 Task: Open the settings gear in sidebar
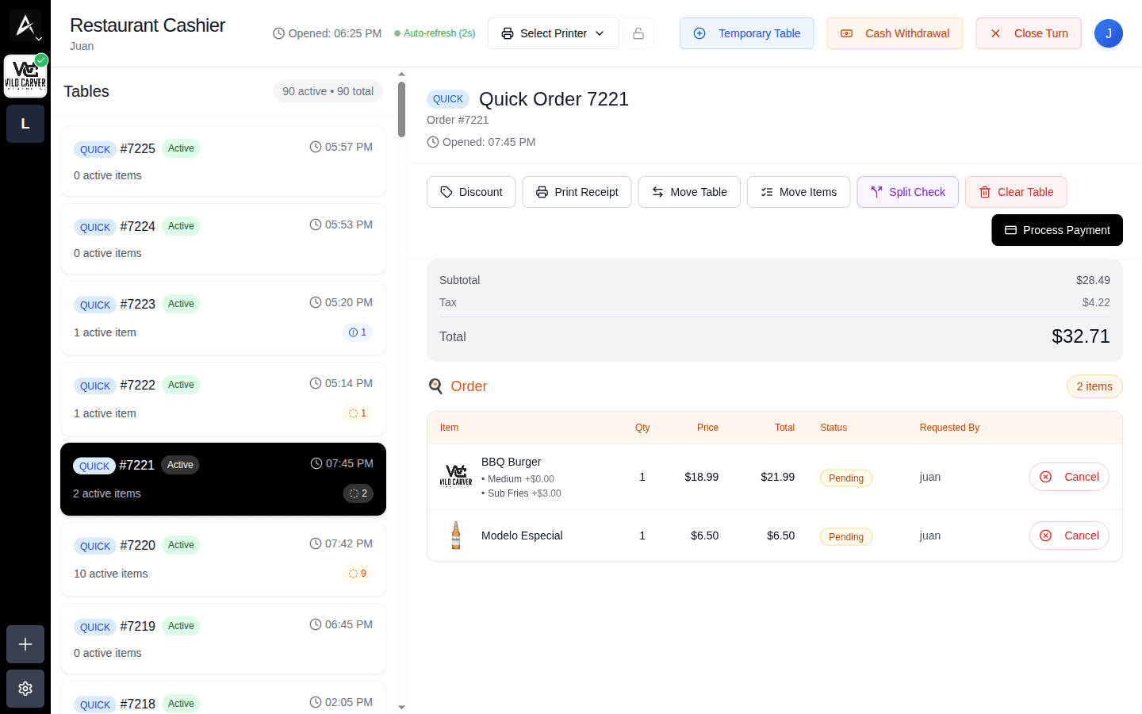(25, 689)
